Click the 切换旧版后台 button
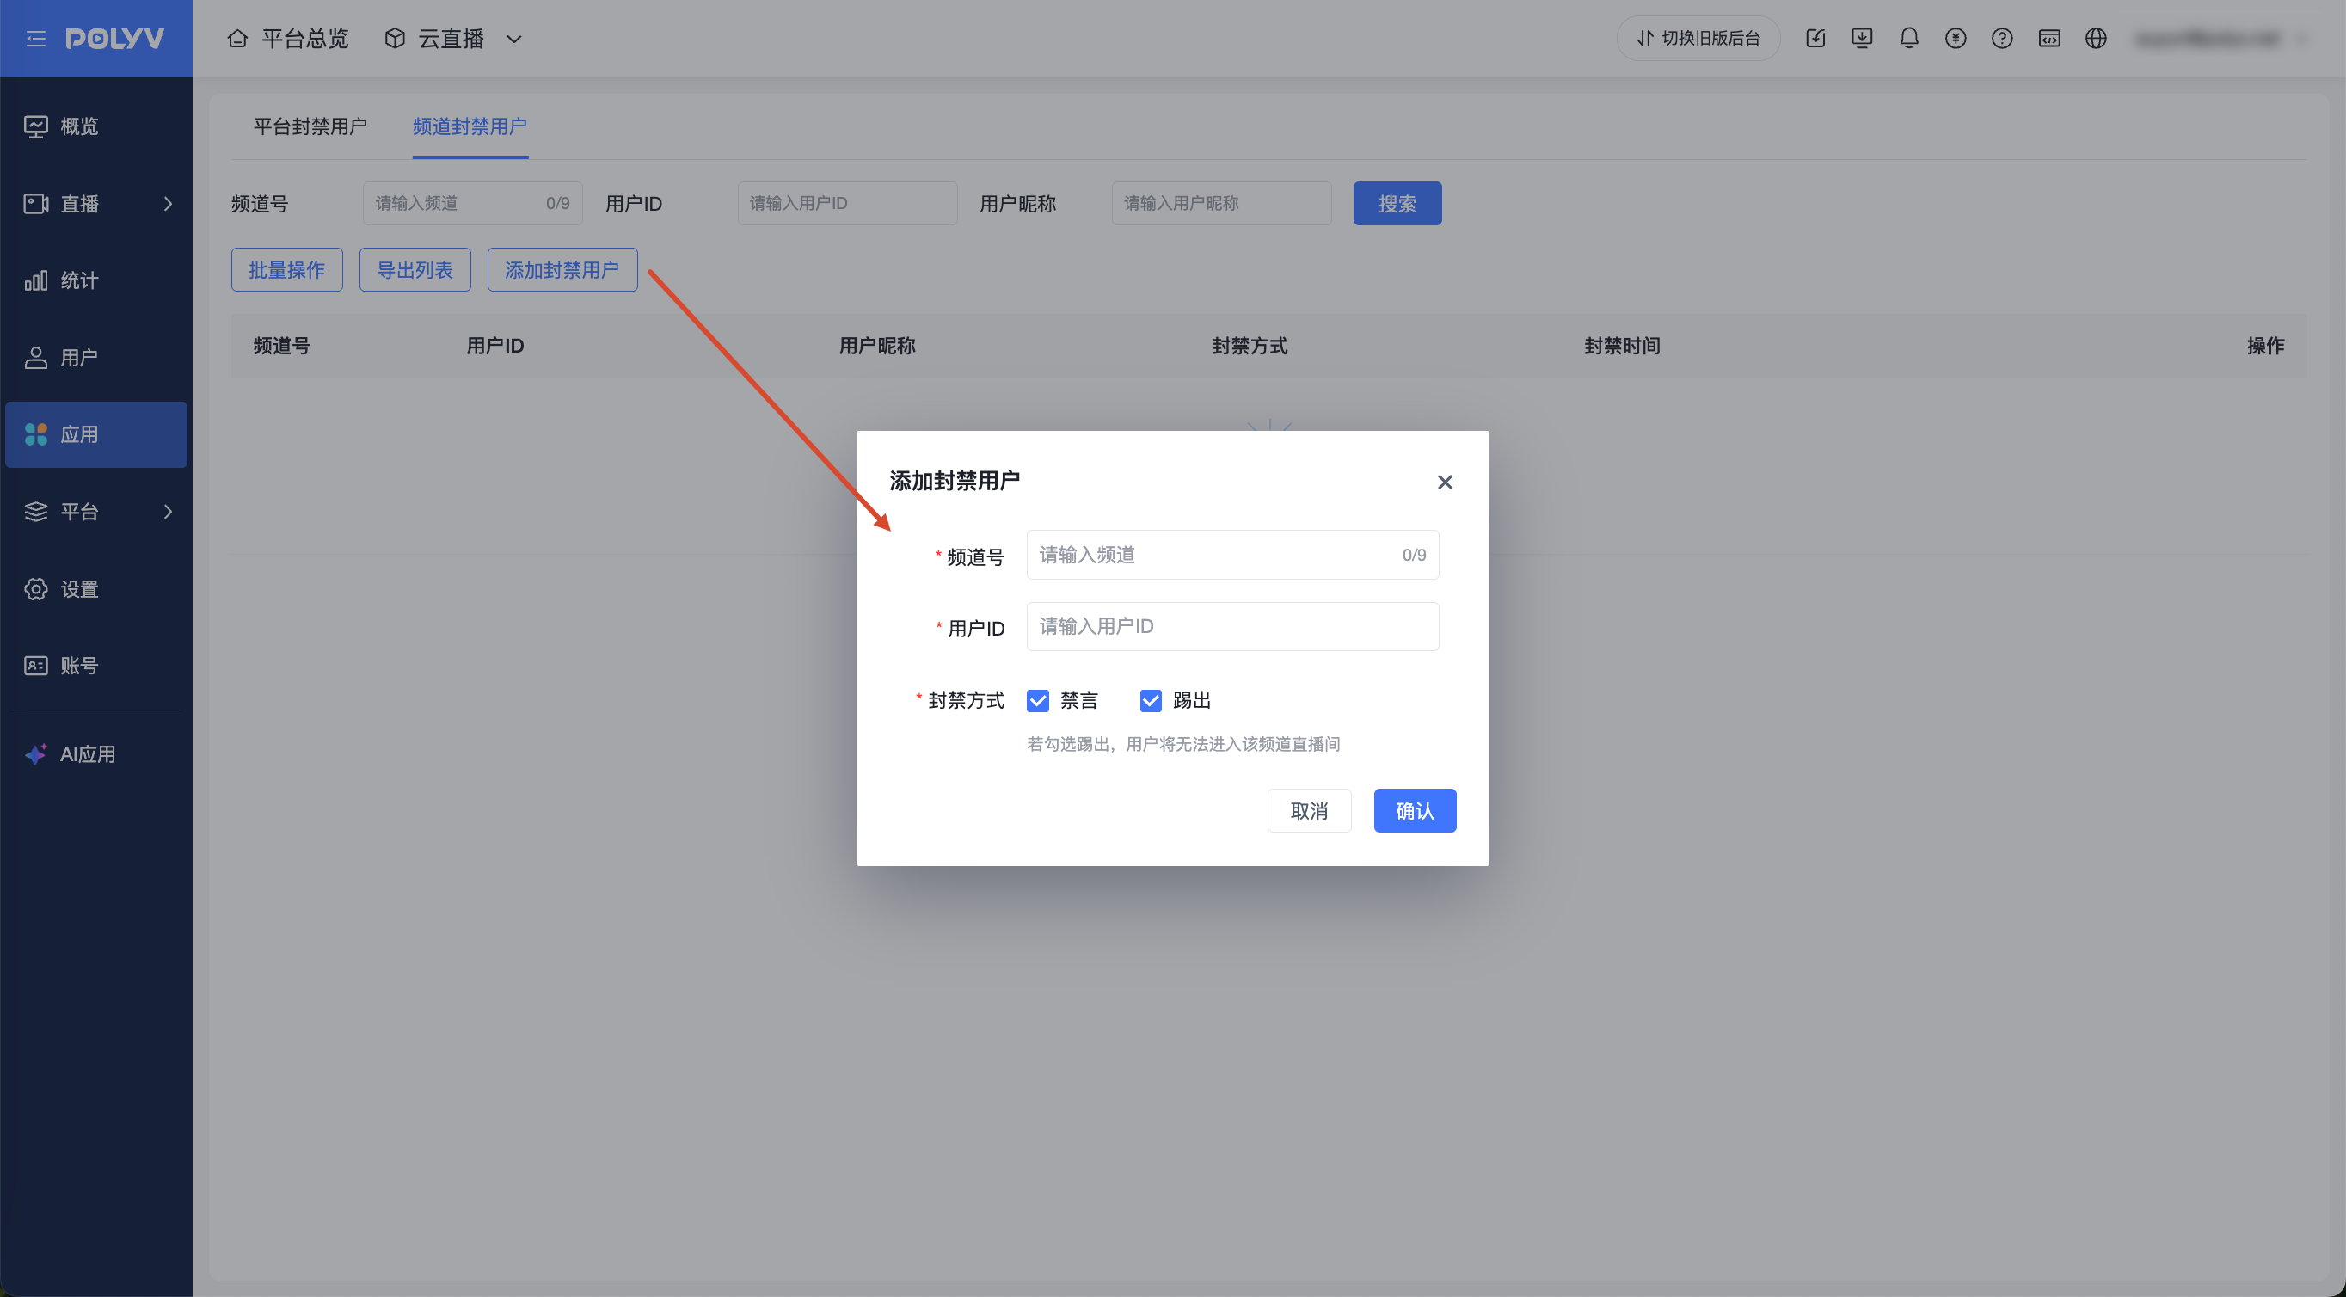 (x=1698, y=38)
